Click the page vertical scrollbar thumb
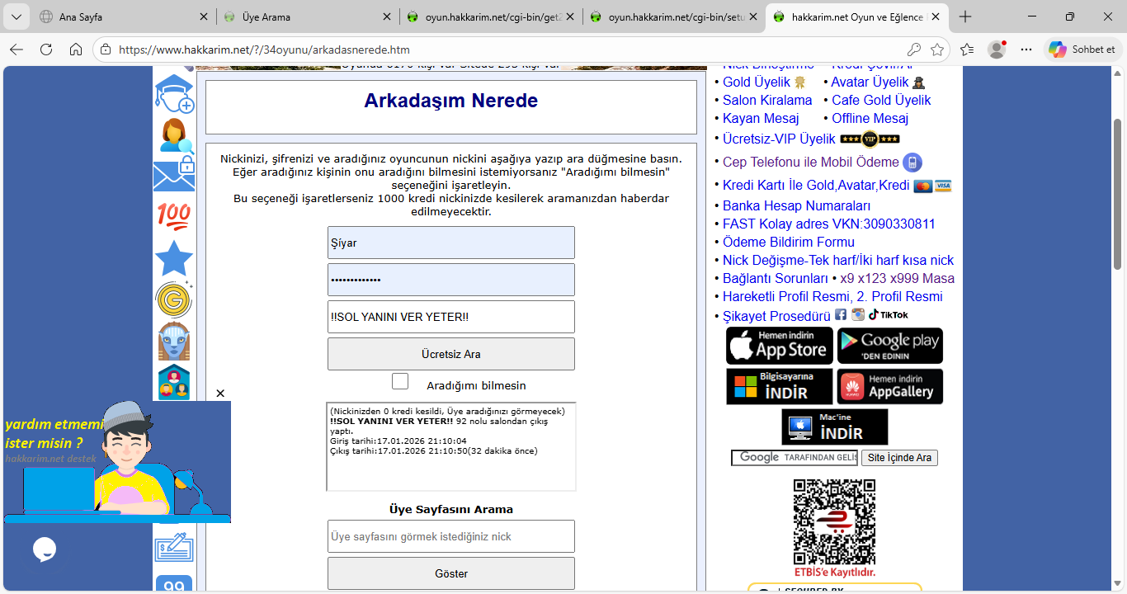The width and height of the screenshot is (1127, 594). tap(1118, 194)
